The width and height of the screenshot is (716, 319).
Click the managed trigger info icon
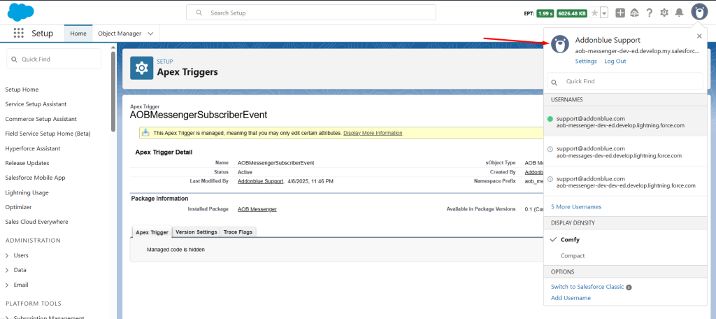145,132
